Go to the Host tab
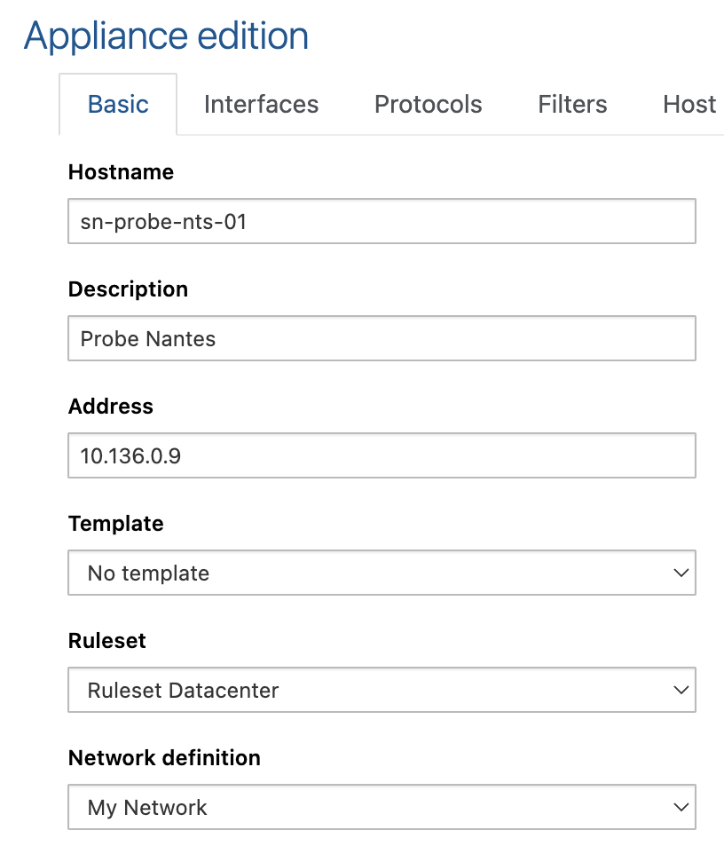This screenshot has height=854, width=724. pyautogui.click(x=689, y=105)
